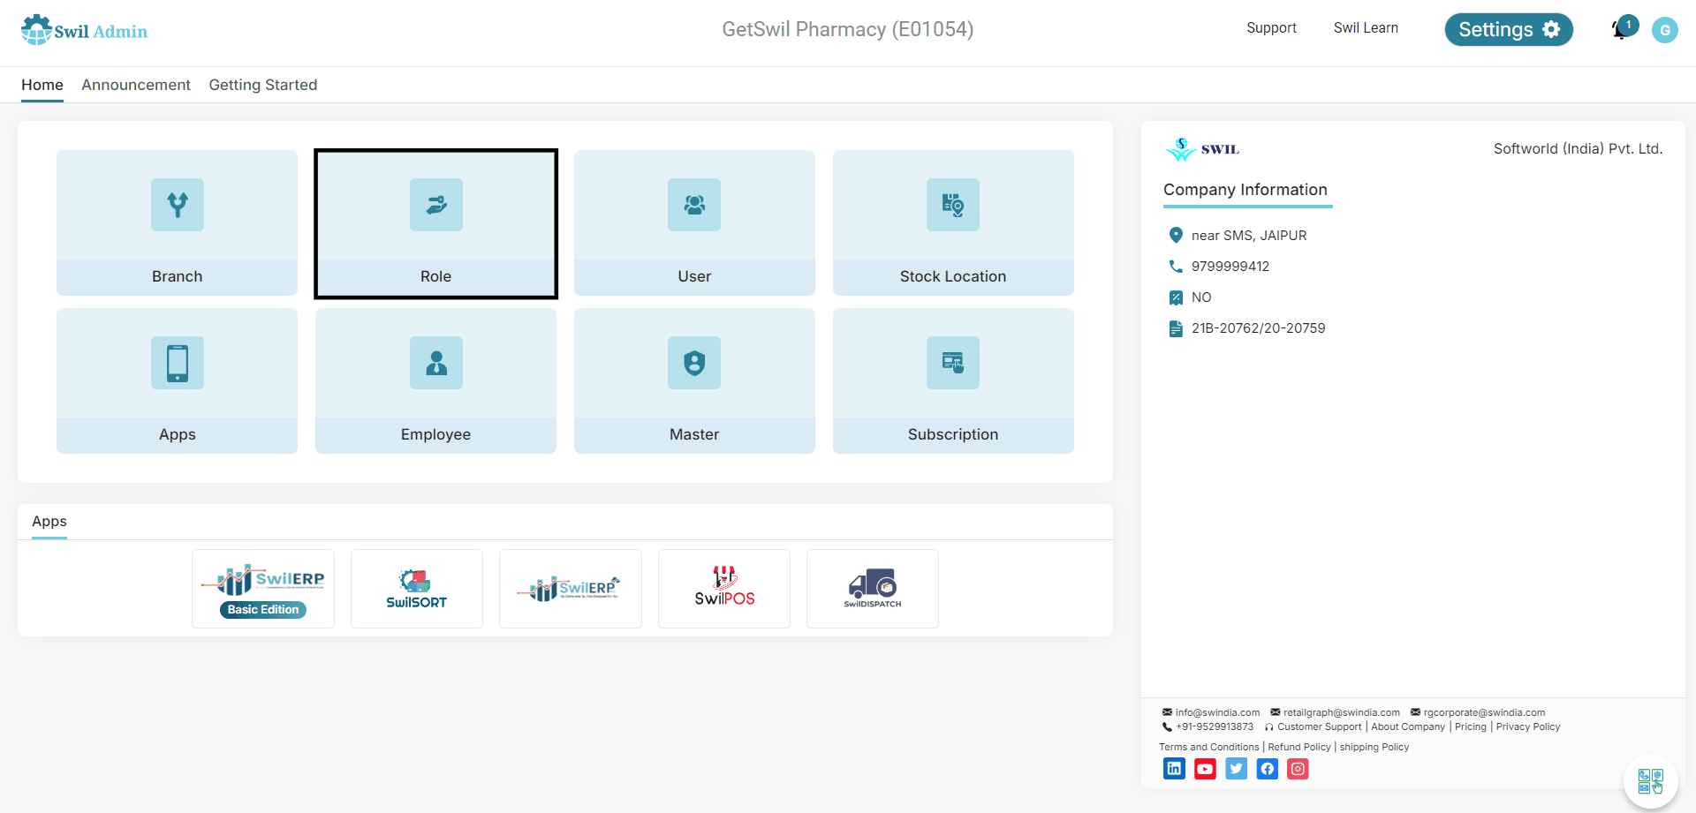Launch the SwilSORT app

pyautogui.click(x=417, y=589)
